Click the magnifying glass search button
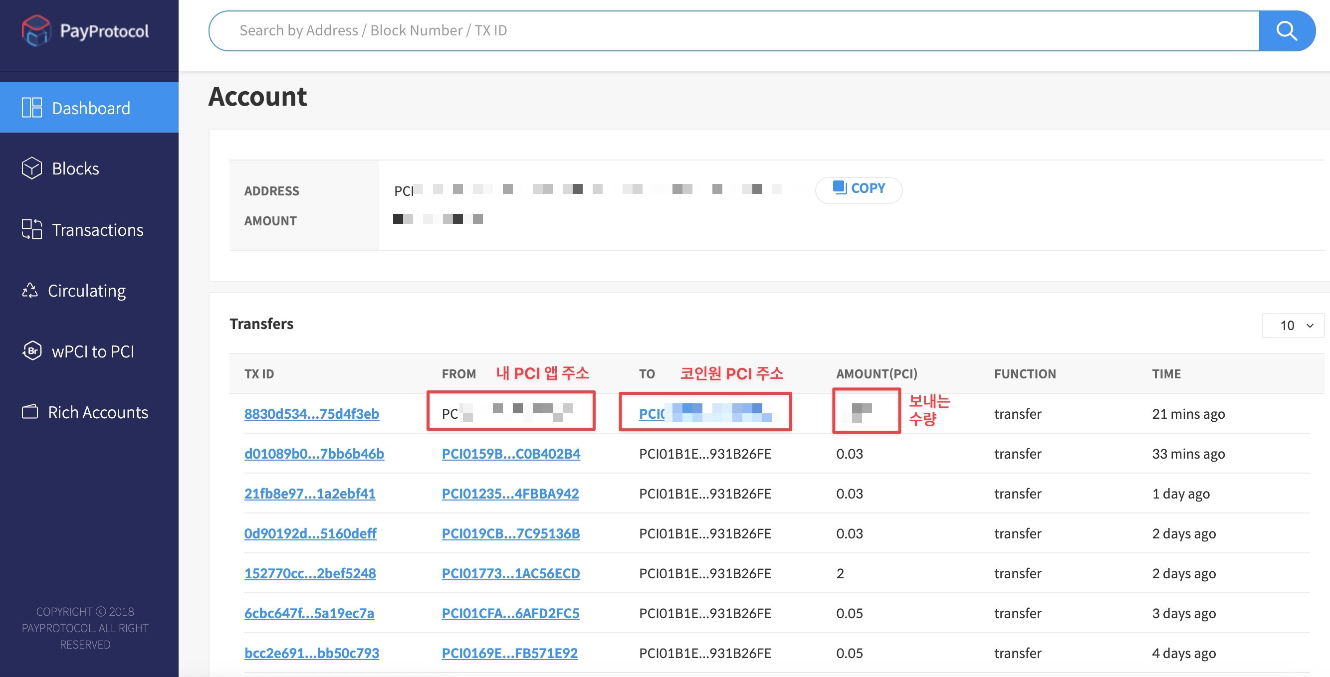Image resolution: width=1330 pixels, height=677 pixels. [1286, 31]
